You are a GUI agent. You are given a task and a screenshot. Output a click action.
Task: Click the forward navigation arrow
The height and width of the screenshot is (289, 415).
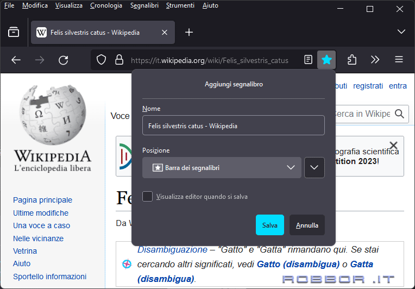point(40,60)
